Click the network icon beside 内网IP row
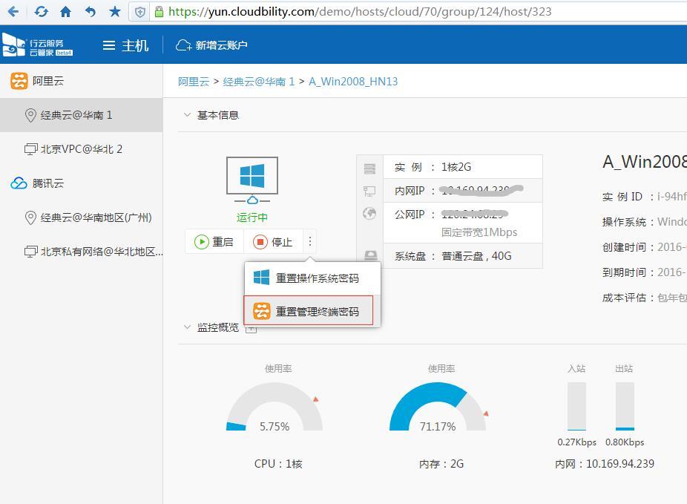 (x=369, y=191)
